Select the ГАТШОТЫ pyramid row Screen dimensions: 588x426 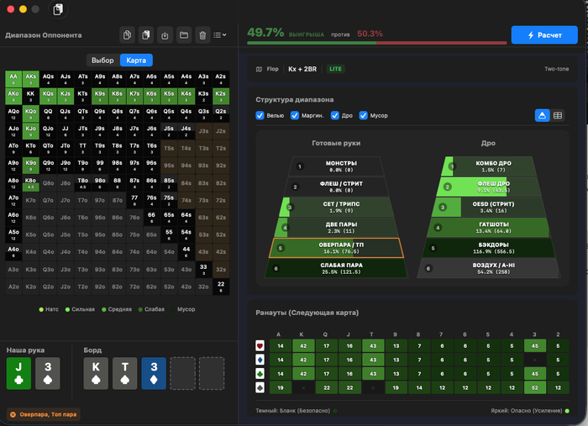click(x=489, y=227)
